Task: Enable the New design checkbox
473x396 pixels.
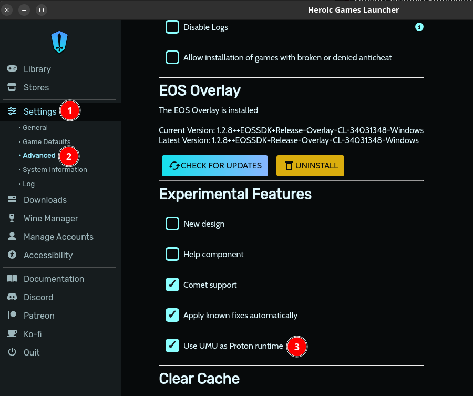Action: click(x=172, y=224)
